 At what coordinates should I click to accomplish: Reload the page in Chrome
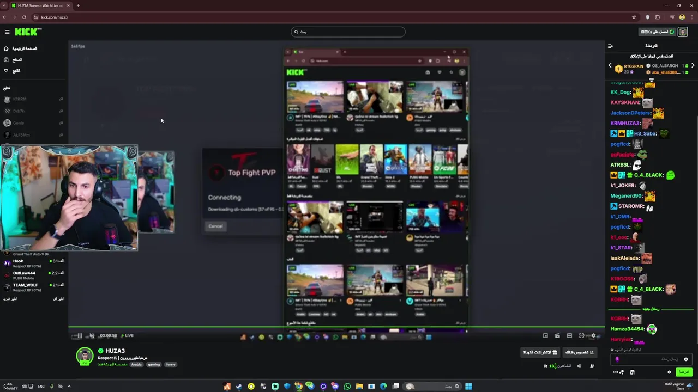(x=23, y=17)
